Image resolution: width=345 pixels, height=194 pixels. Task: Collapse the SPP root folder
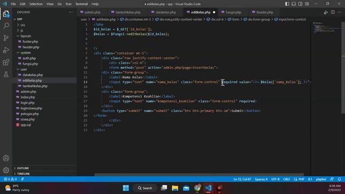(19, 19)
